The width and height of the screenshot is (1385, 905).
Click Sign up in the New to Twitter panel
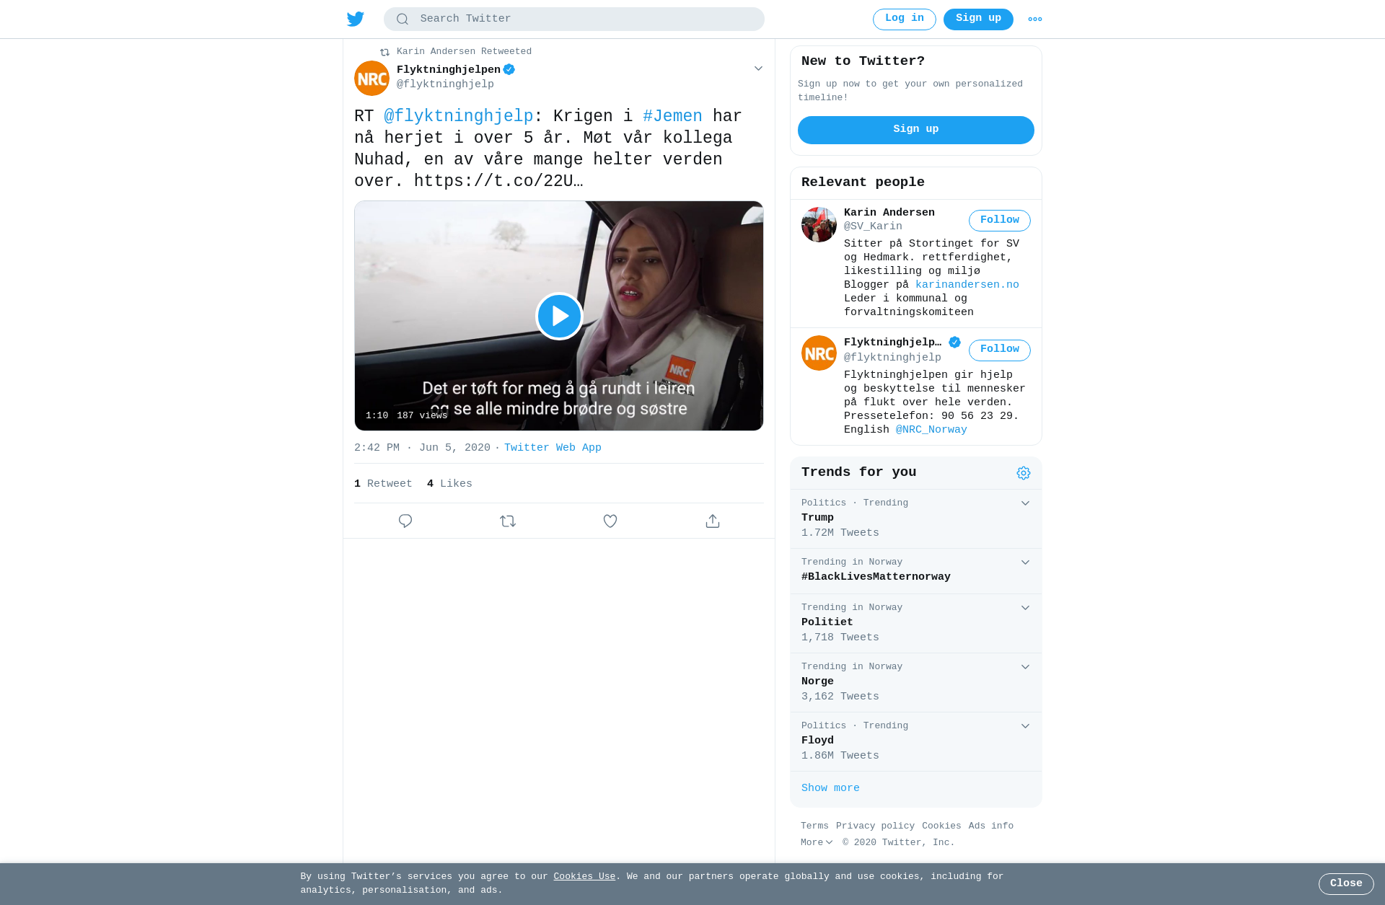tap(915, 130)
